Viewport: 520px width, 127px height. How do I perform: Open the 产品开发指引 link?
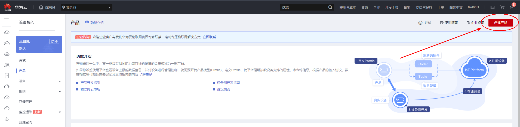pos(90,83)
